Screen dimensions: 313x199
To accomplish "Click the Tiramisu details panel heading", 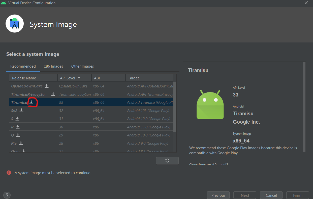I will [198, 70].
